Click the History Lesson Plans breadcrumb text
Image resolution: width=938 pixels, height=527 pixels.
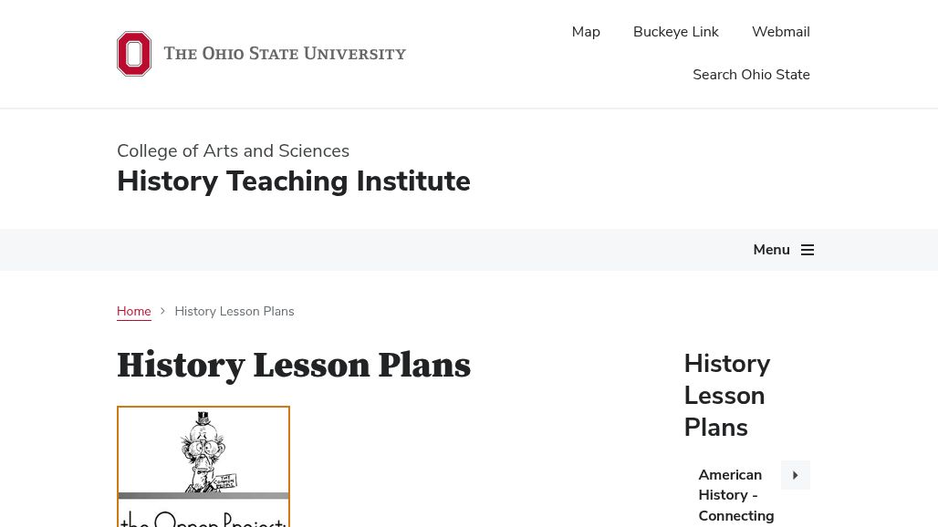[x=234, y=311]
